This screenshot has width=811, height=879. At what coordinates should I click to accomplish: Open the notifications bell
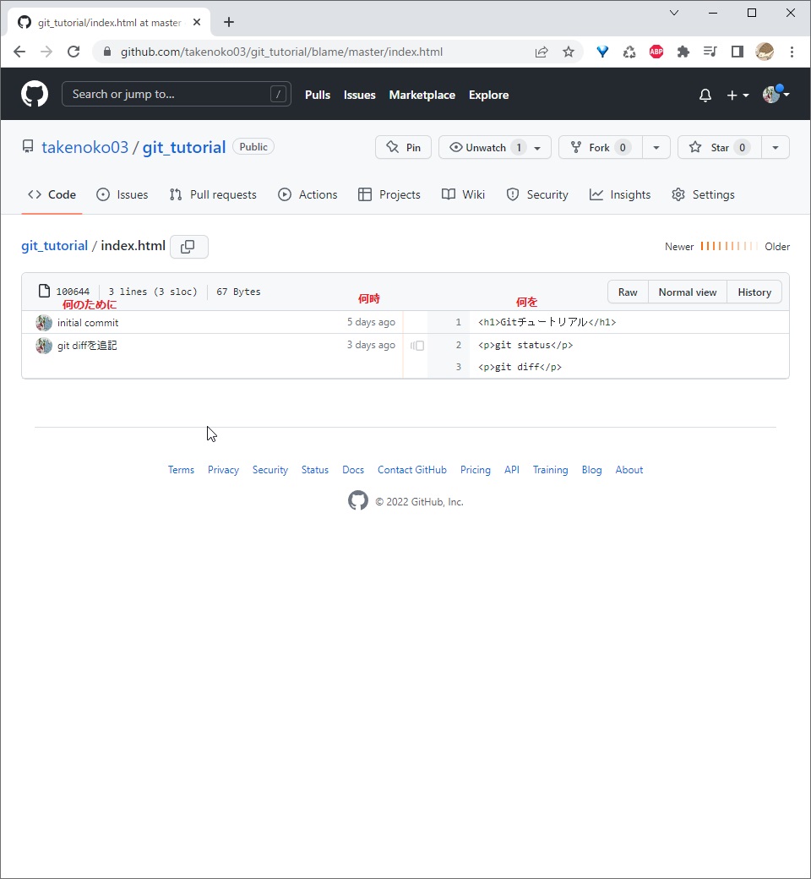(705, 96)
